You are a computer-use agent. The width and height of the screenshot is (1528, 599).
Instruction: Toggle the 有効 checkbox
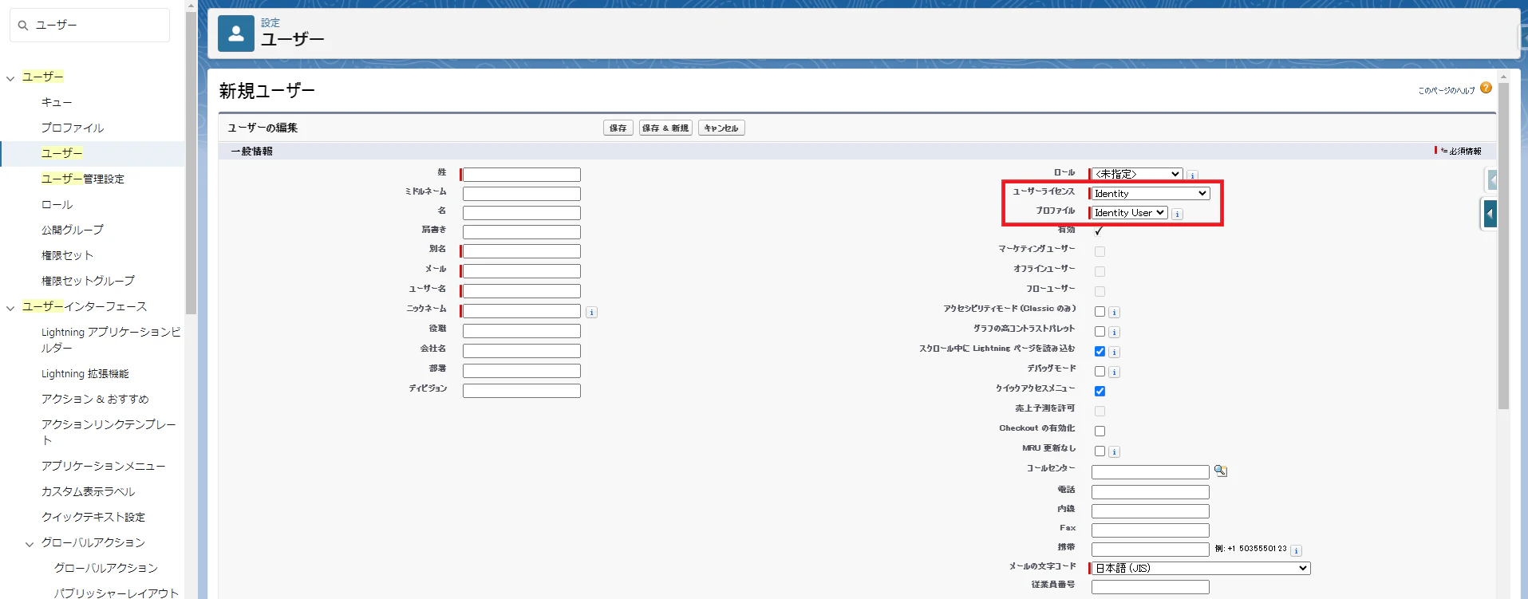pos(1100,231)
